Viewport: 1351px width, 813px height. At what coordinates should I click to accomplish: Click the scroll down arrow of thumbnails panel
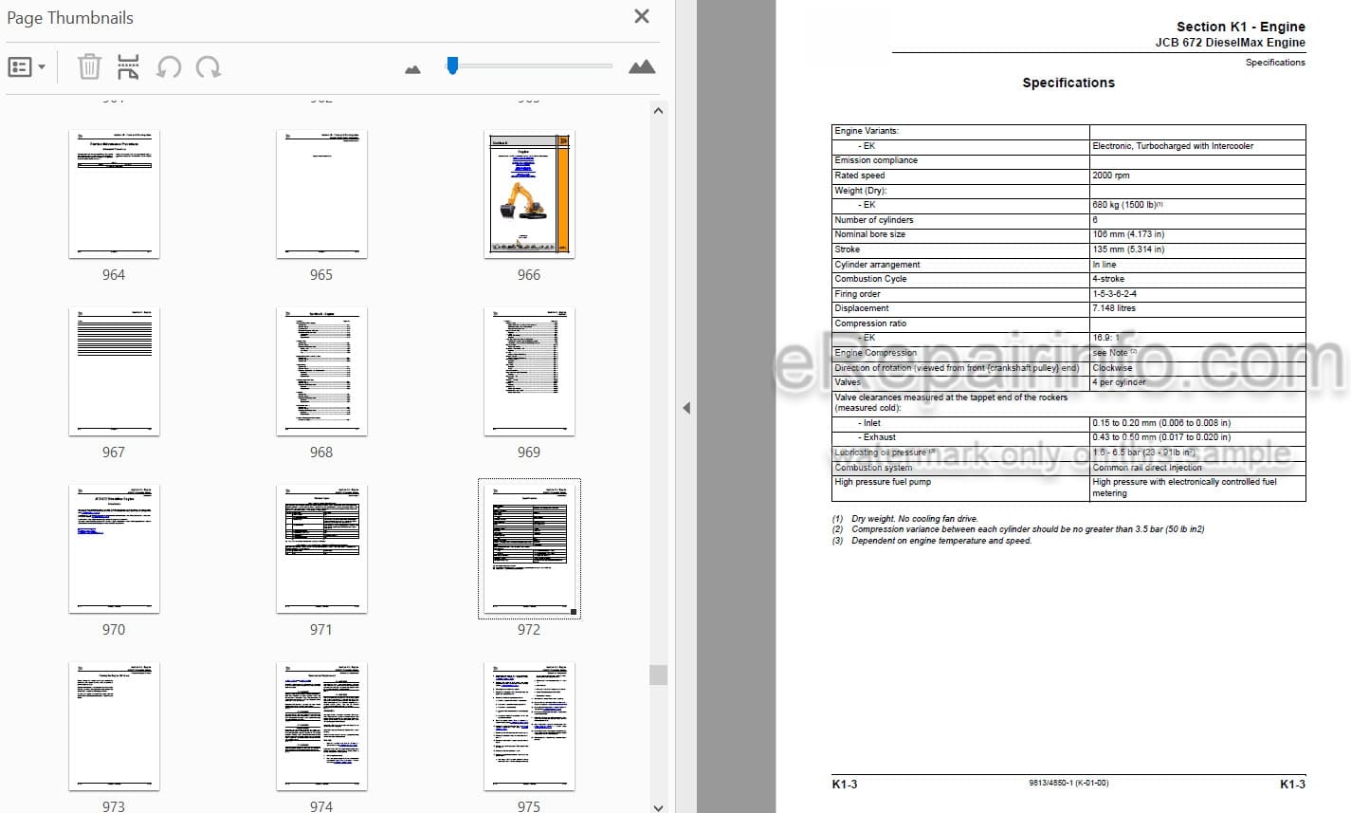point(658,806)
